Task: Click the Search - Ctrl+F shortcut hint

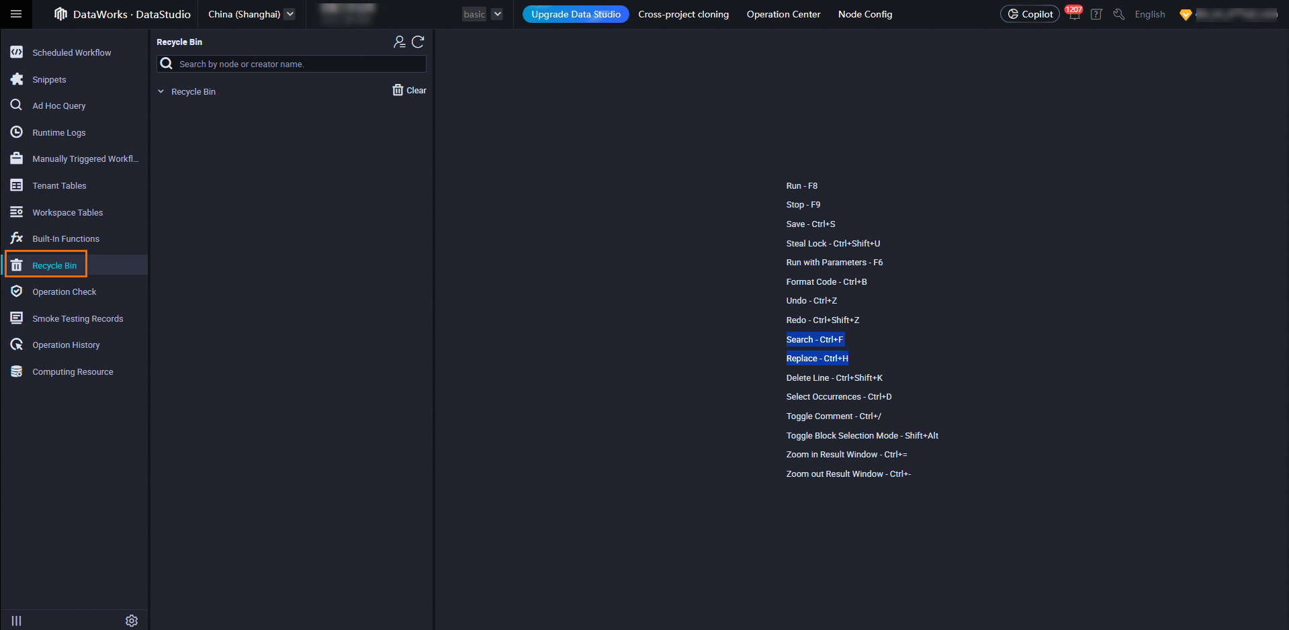Action: click(x=815, y=339)
